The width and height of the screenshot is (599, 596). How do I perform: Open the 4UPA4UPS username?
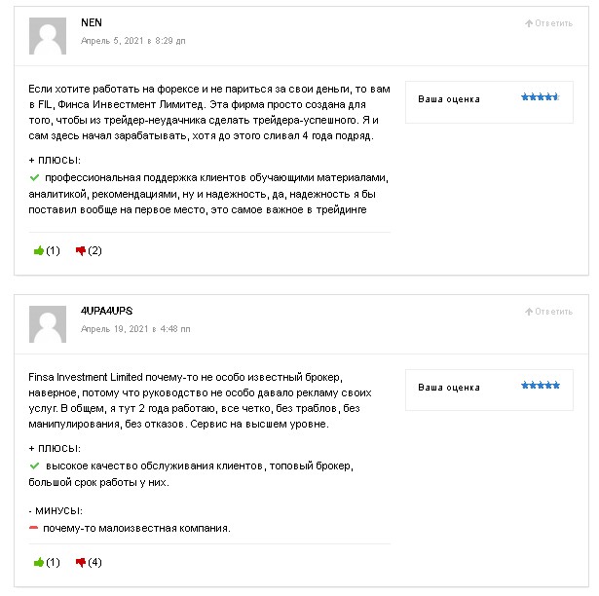click(106, 311)
